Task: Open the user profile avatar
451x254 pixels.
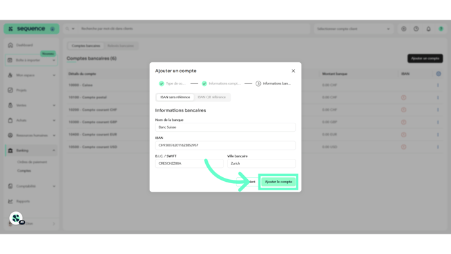Action: [x=441, y=29]
